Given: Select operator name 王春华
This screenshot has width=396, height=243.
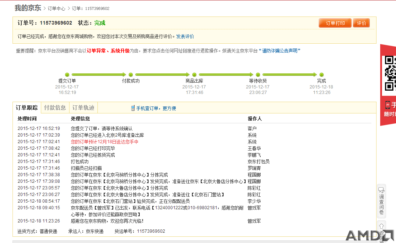Looking at the screenshot, I should pyautogui.click(x=254, y=148).
